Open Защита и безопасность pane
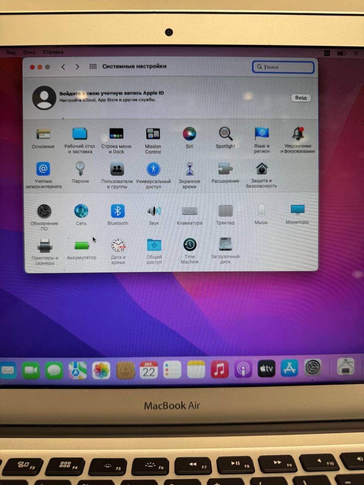Screen dimensions: 364x485 coord(262,169)
